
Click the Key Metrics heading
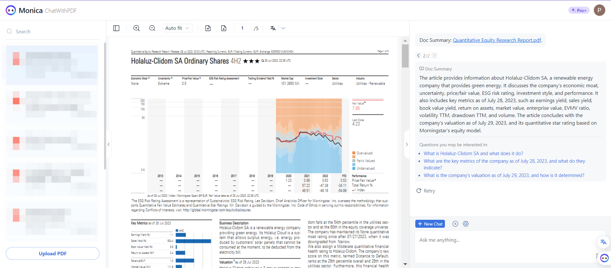(139, 223)
